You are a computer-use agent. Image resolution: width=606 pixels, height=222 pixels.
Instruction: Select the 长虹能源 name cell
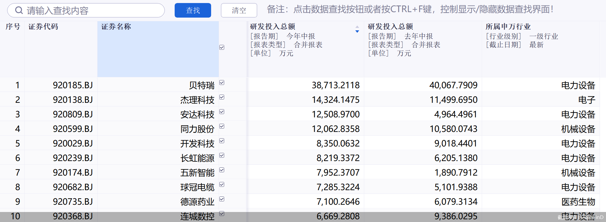coord(158,157)
